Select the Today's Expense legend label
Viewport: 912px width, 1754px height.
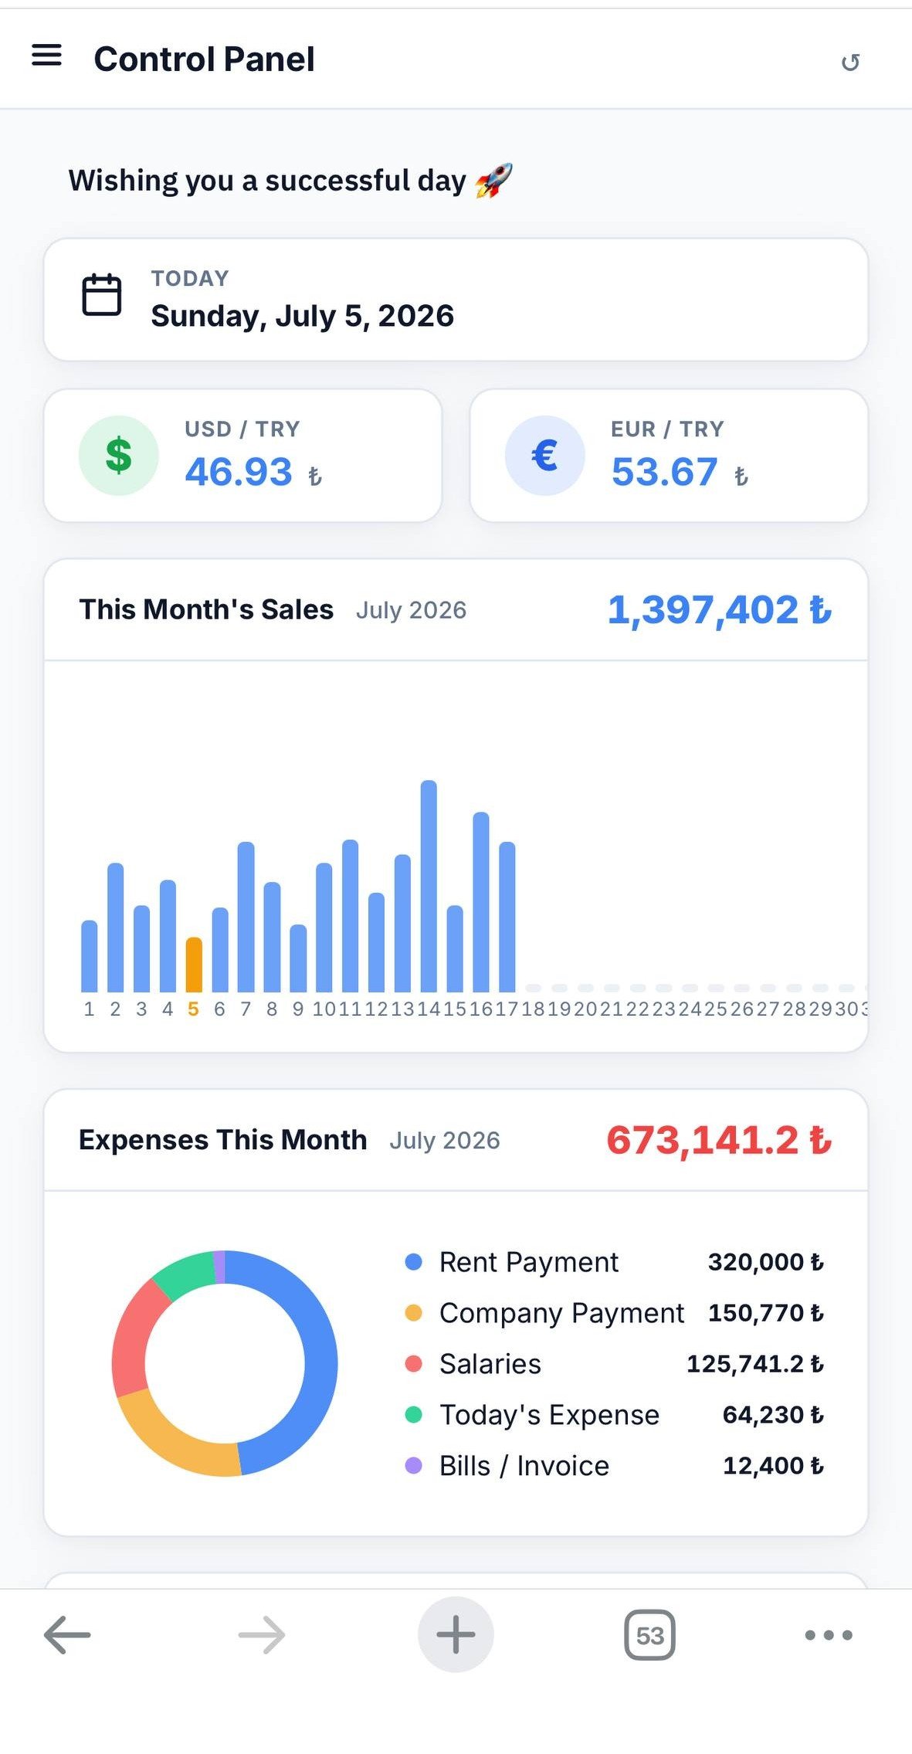point(550,1415)
